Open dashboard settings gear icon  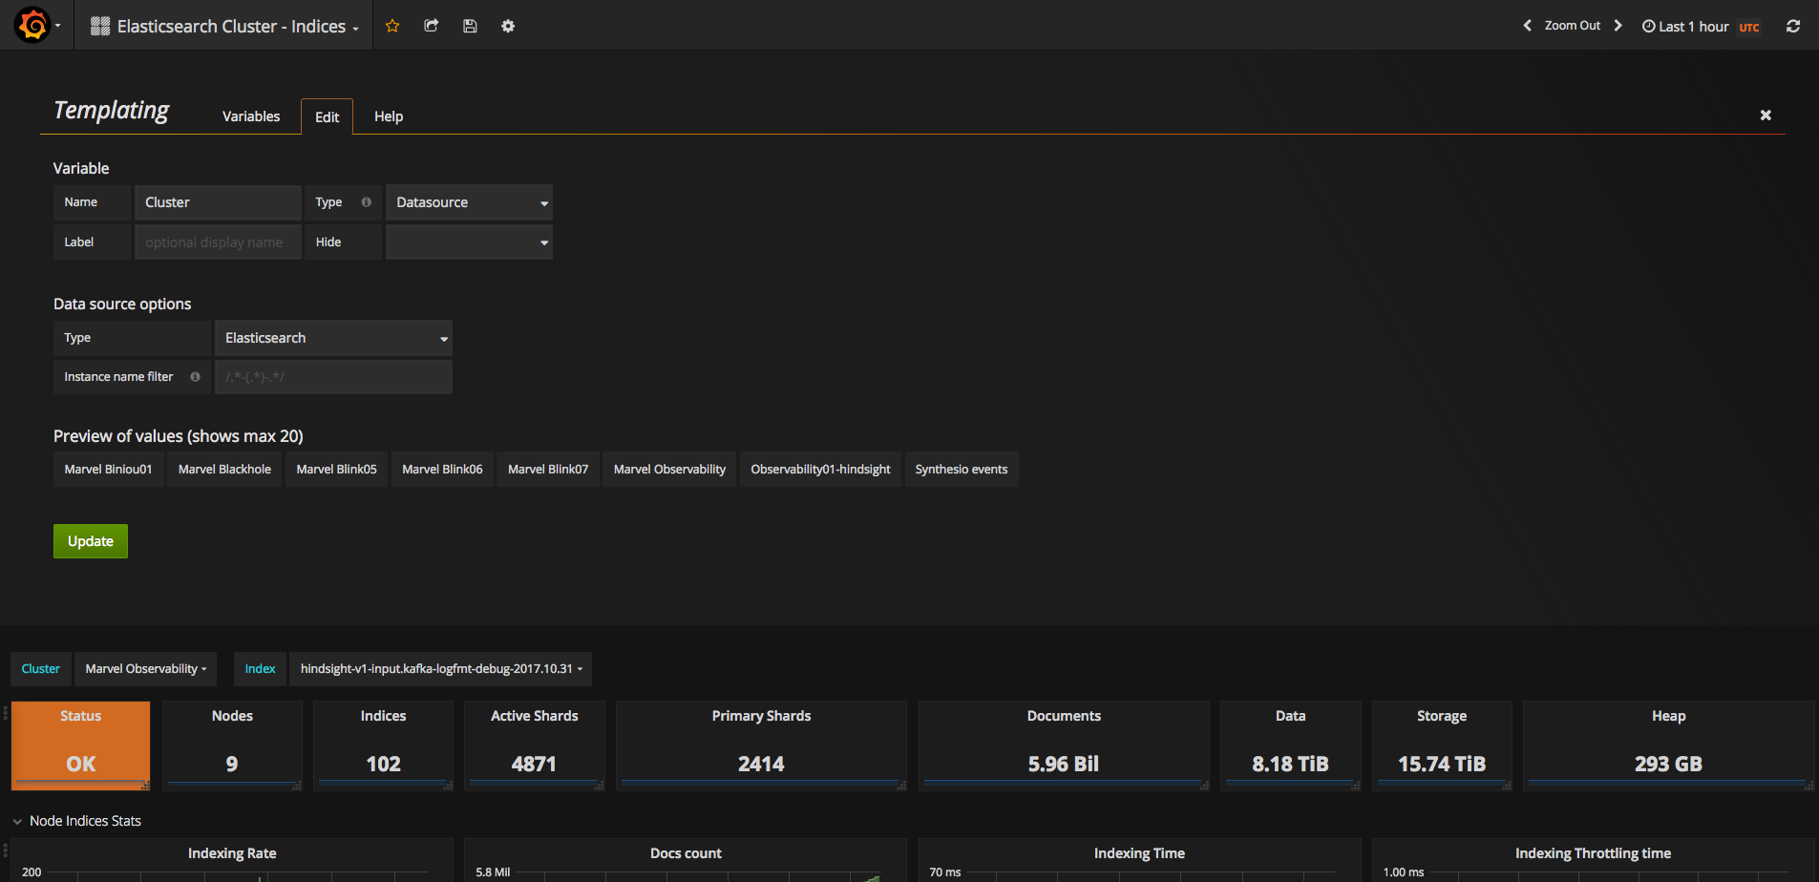click(x=508, y=26)
